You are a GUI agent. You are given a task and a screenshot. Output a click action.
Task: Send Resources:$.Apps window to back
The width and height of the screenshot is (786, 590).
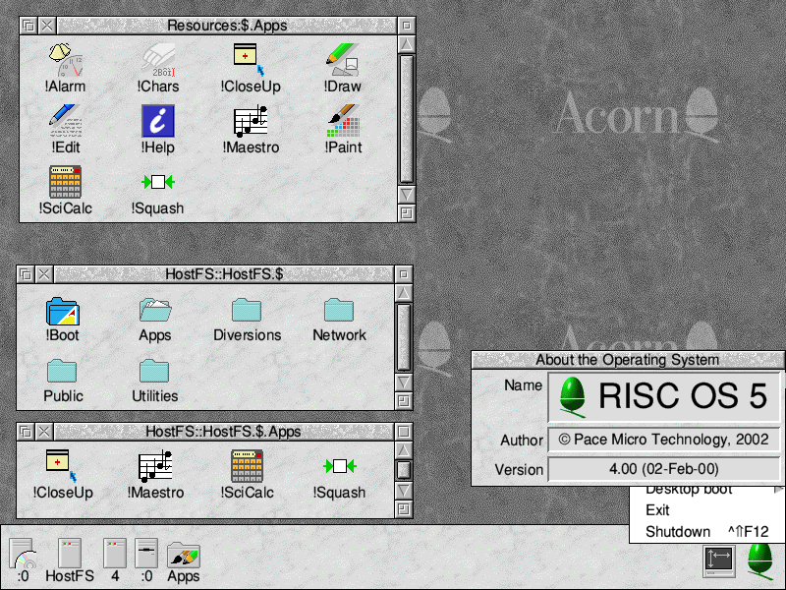pyautogui.click(x=28, y=26)
